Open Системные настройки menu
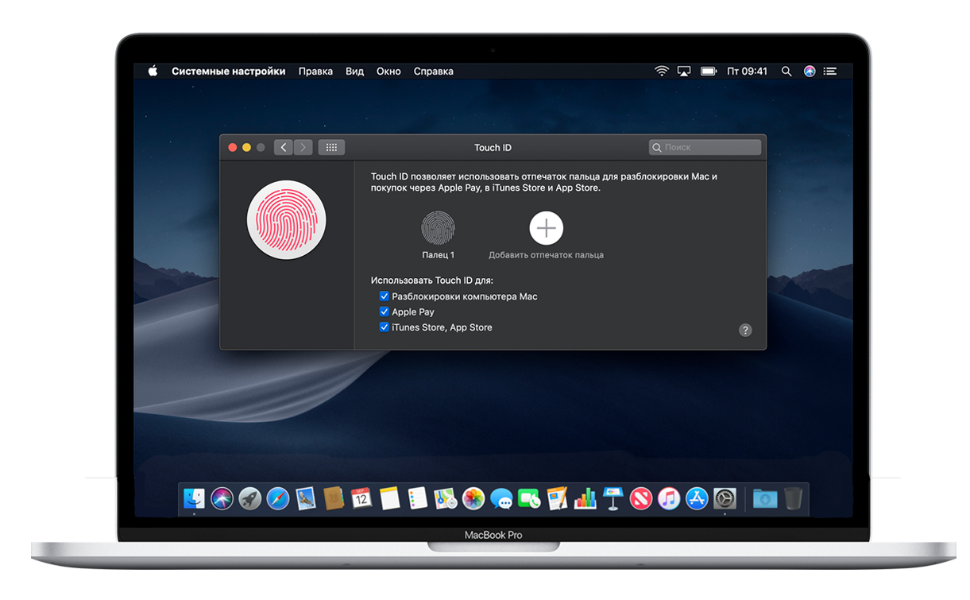Viewport: 970px width, 600px height. coord(229,71)
